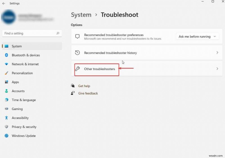Click the speech bubble icon for preferences
225x158 pixels.
pyautogui.click(x=77, y=36)
